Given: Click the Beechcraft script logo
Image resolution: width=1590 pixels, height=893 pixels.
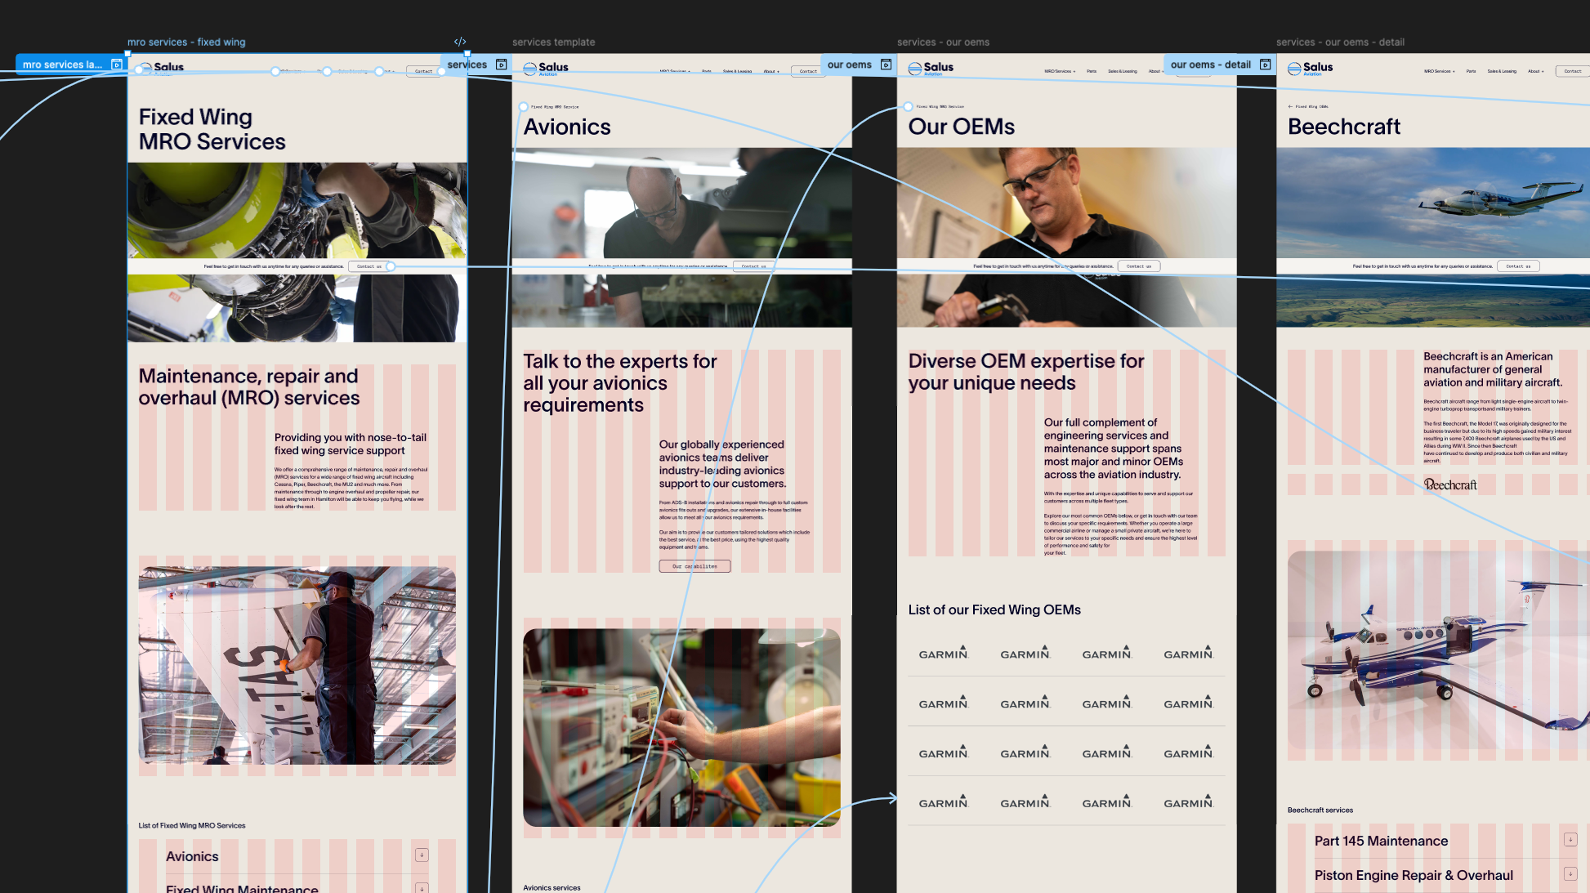Looking at the screenshot, I should pyautogui.click(x=1450, y=484).
